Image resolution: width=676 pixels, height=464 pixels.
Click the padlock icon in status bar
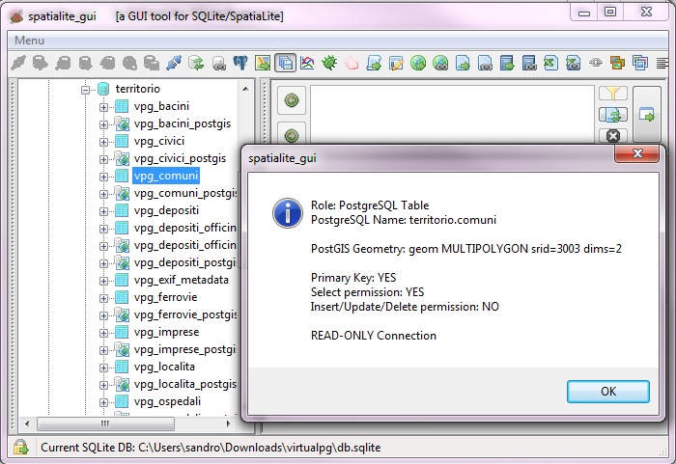pos(20,448)
